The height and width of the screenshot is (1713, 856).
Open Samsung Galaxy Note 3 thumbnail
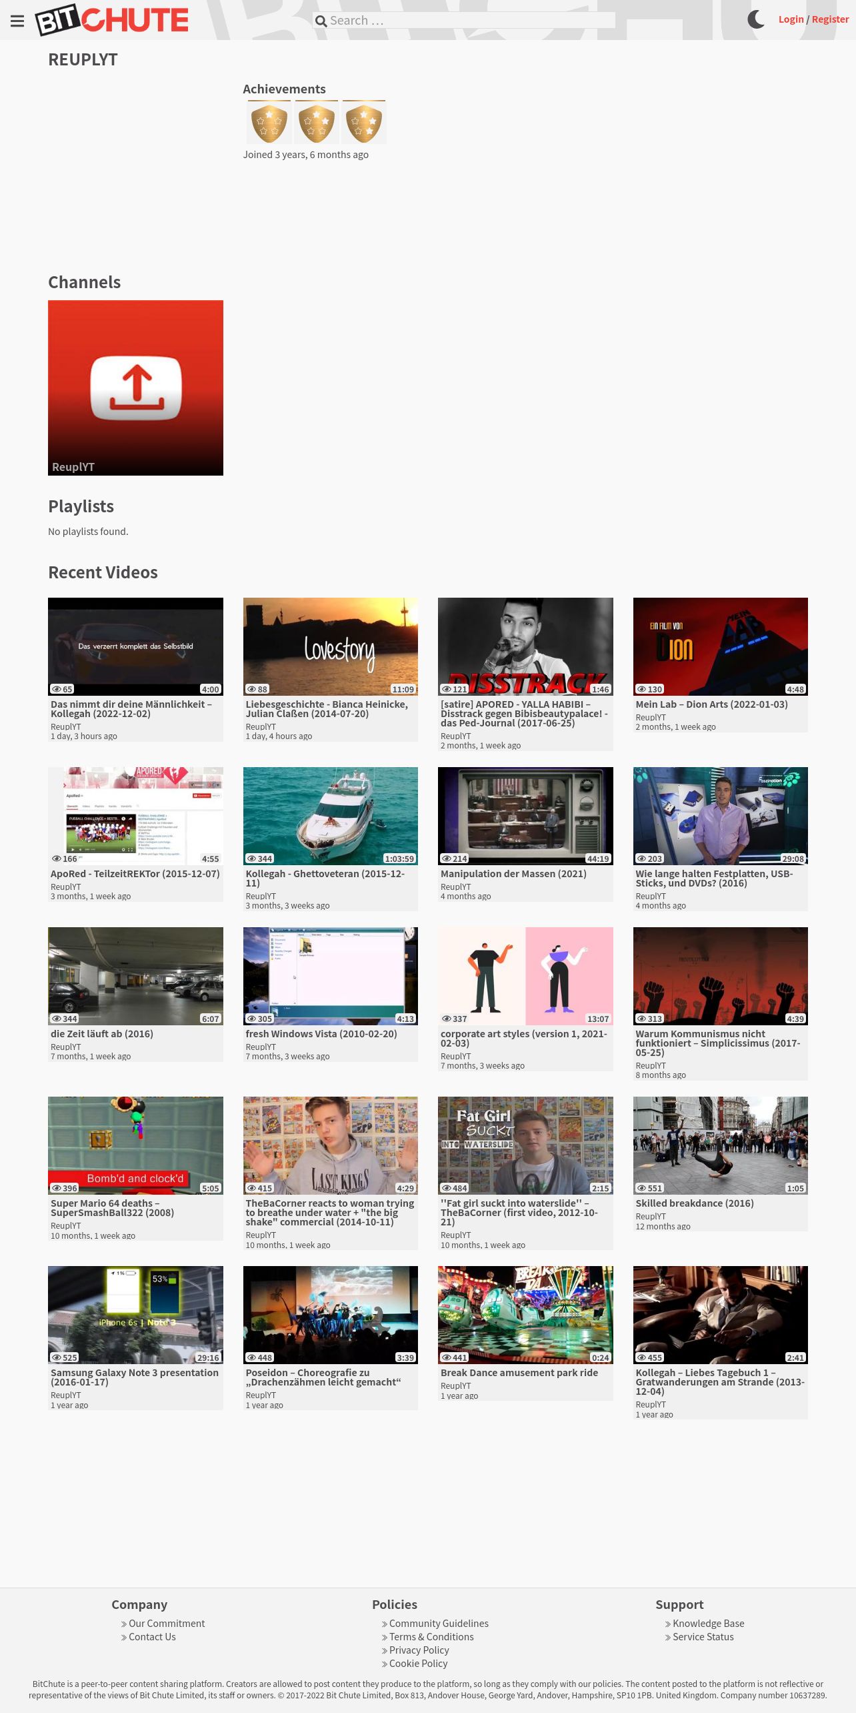pos(135,1315)
